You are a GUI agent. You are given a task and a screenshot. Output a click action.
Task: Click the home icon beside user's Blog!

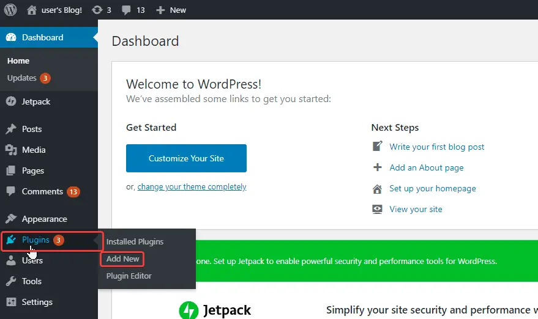point(32,10)
